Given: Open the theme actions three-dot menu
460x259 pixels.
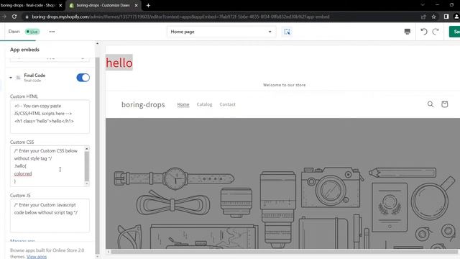Looking at the screenshot, I should coord(52,32).
